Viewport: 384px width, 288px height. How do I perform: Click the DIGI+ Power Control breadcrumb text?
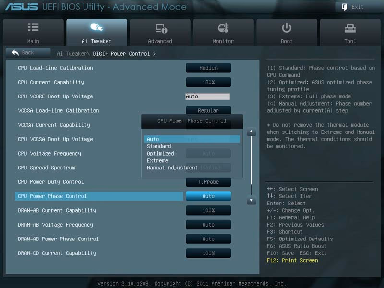click(121, 54)
